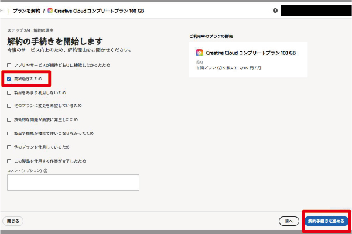The height and width of the screenshot is (234, 352).
Task: Uncheck the 高額過ぎたため checkbox
Action: (9, 78)
